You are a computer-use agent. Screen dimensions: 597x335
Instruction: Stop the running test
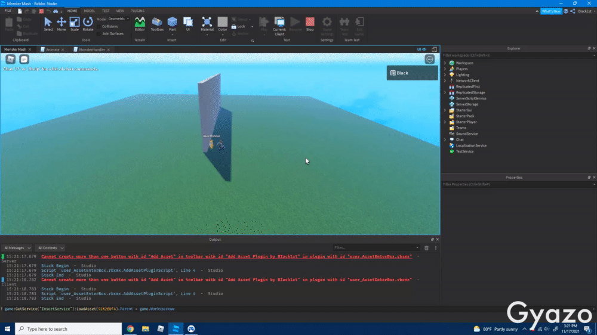pyautogui.click(x=310, y=24)
